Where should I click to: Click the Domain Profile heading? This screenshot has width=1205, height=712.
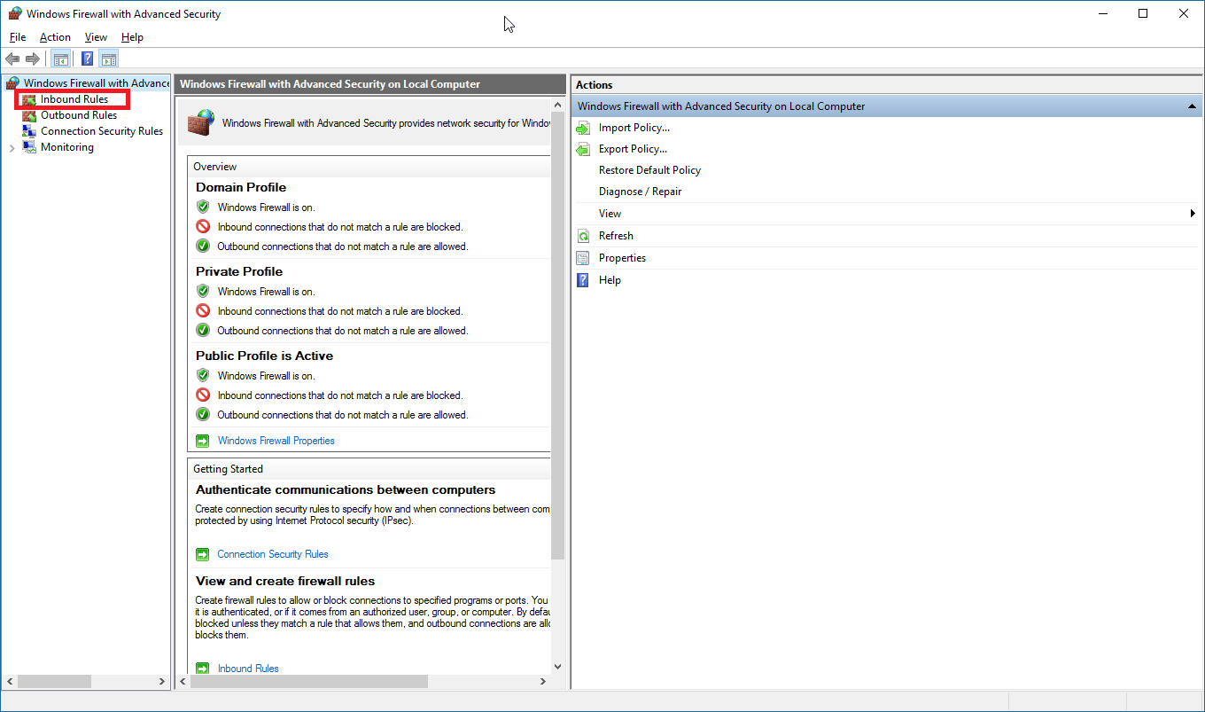coord(241,187)
